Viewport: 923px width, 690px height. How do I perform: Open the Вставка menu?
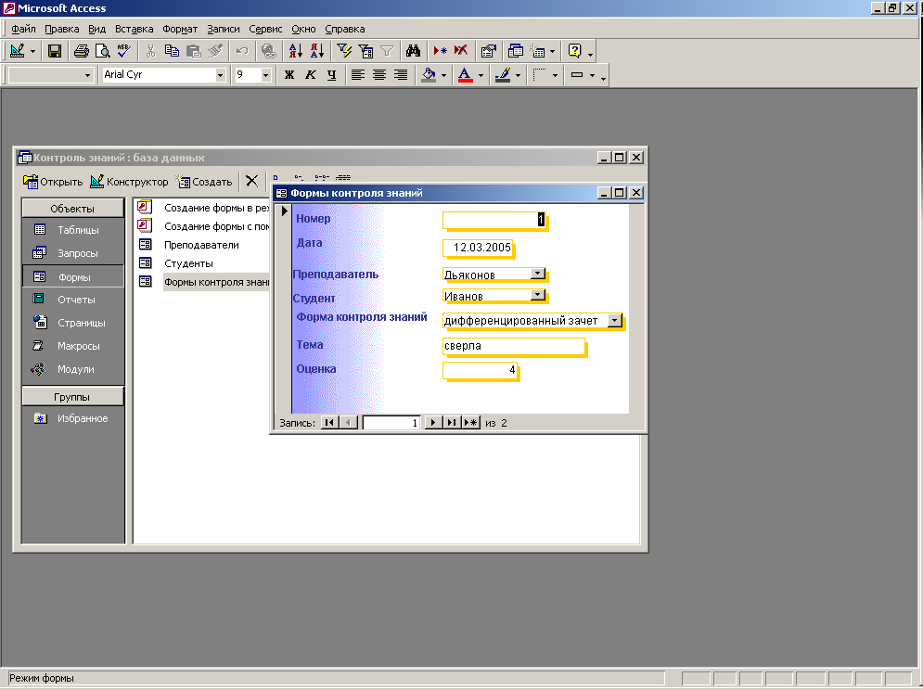[x=135, y=29]
